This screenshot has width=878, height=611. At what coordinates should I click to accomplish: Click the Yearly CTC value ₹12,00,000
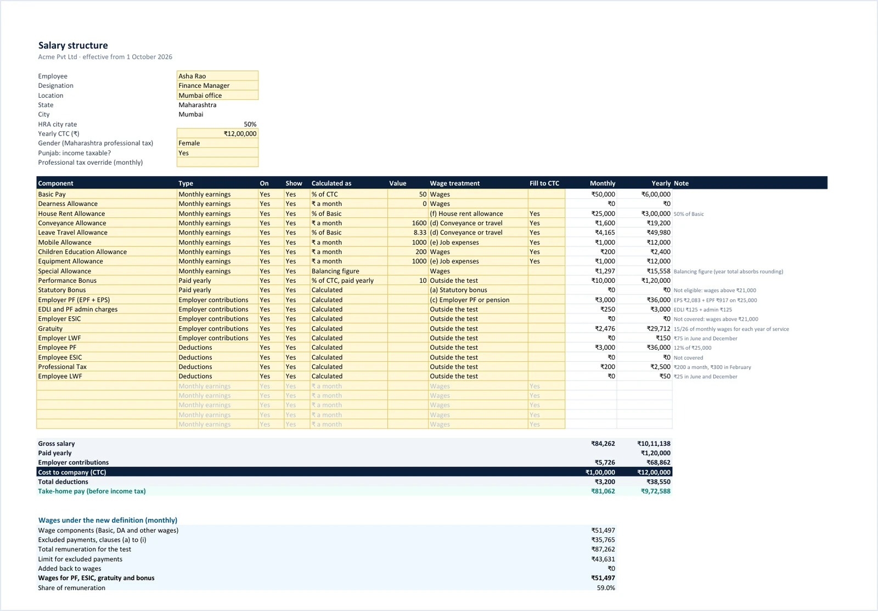coord(217,133)
